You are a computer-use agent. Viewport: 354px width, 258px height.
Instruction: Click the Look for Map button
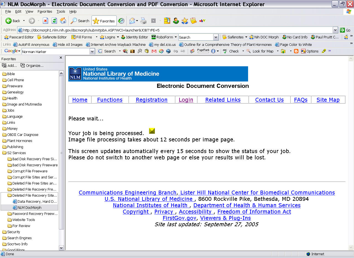[260, 51]
